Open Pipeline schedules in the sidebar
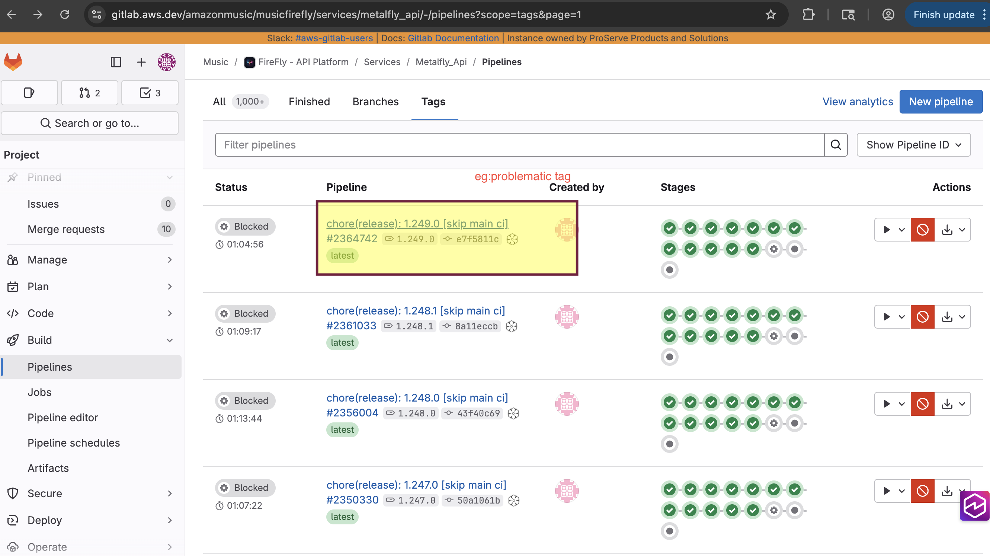990x556 pixels. (73, 443)
